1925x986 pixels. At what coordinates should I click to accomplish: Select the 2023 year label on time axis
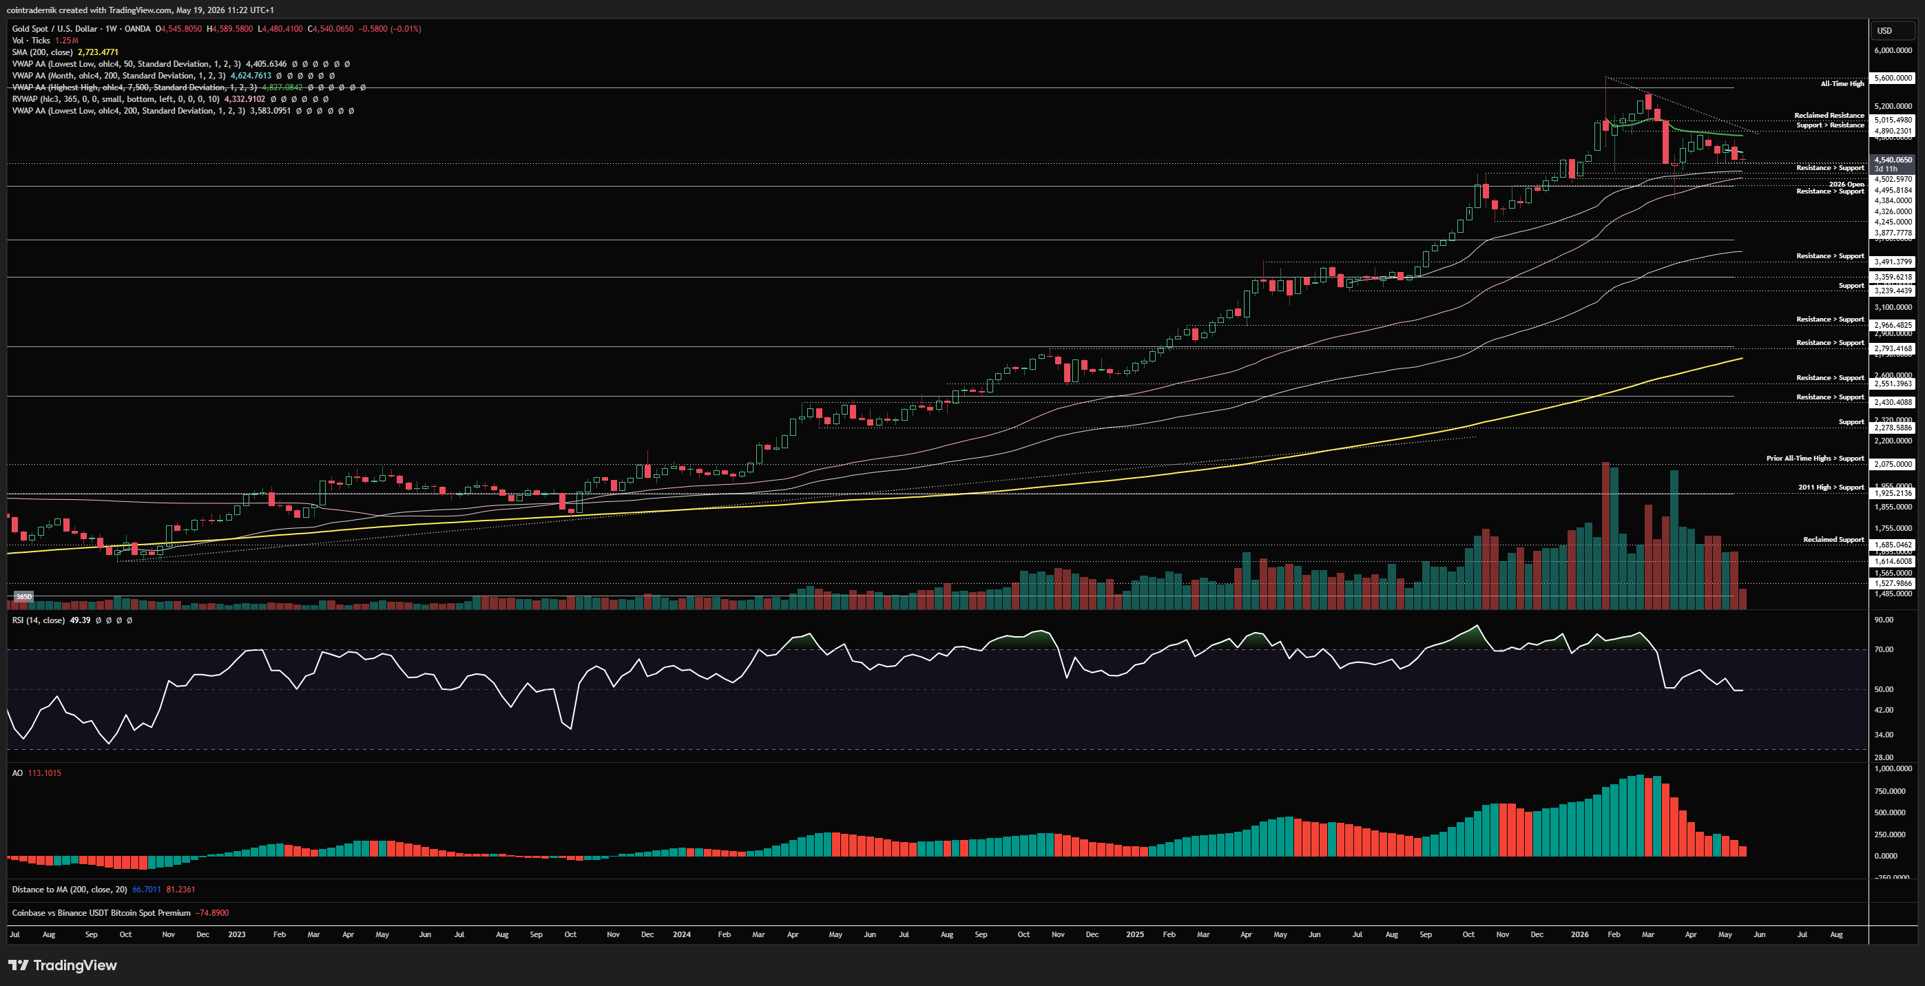[x=236, y=934]
